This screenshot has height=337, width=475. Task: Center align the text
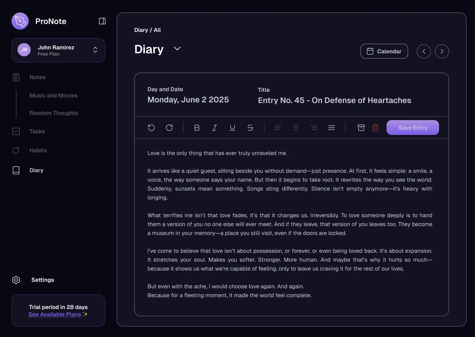click(296, 128)
